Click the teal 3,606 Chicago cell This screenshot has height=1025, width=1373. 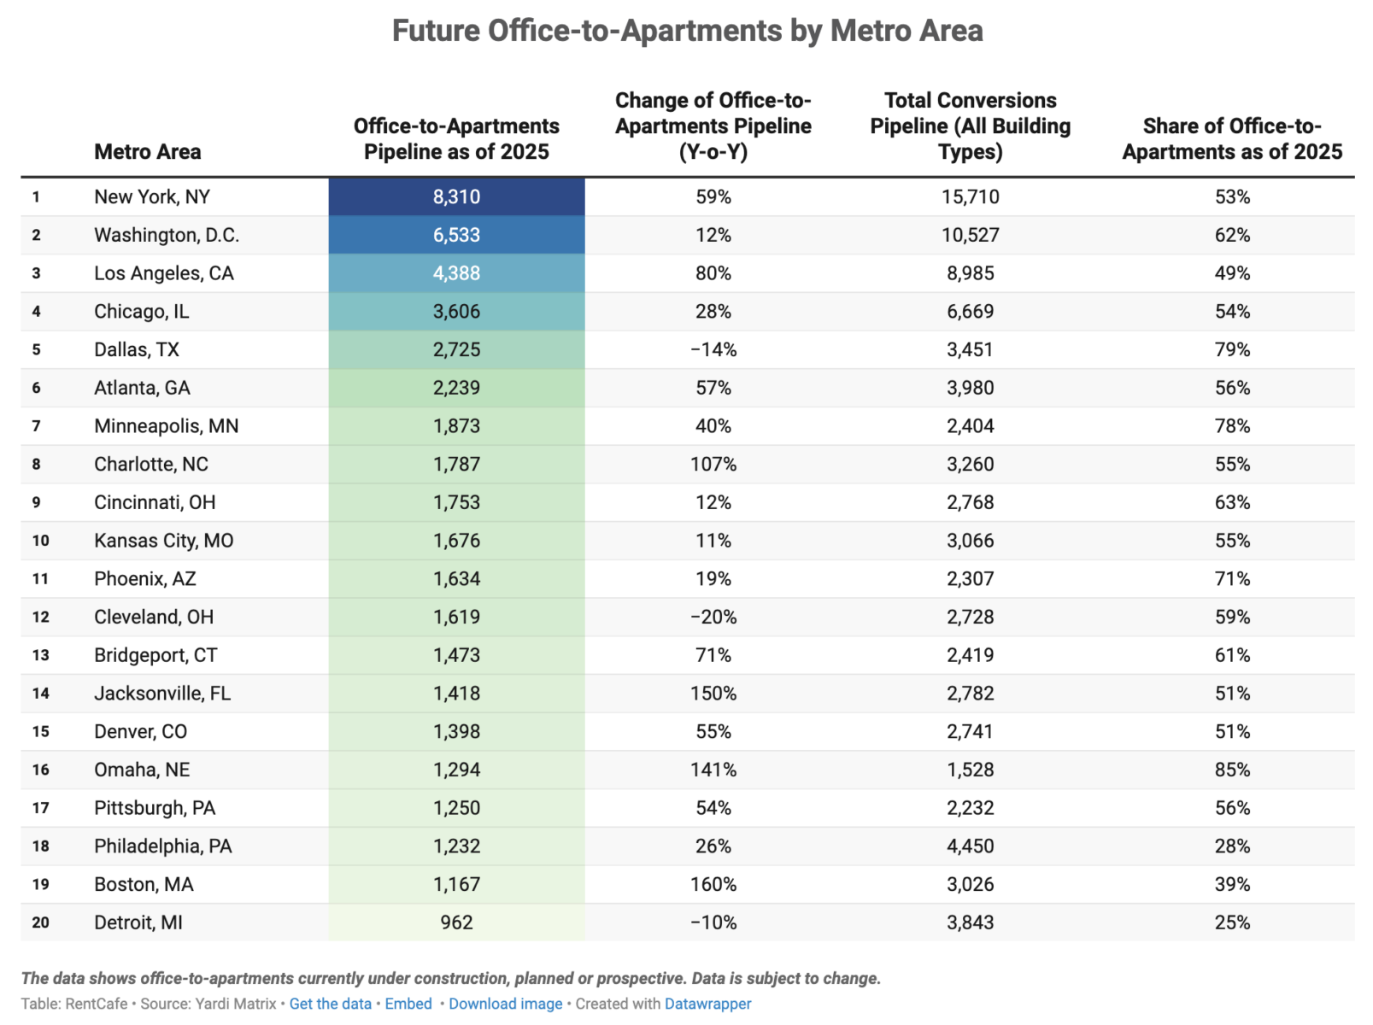(456, 312)
